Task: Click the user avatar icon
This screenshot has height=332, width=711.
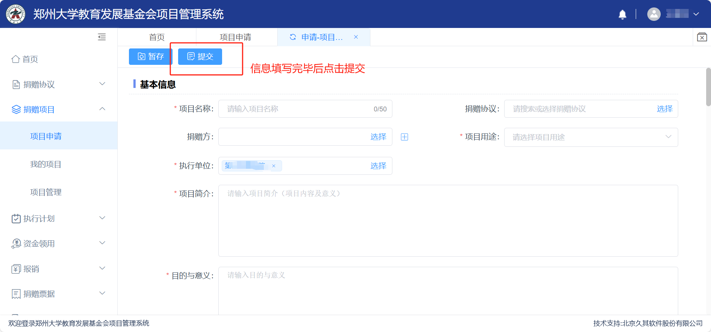Action: (654, 14)
